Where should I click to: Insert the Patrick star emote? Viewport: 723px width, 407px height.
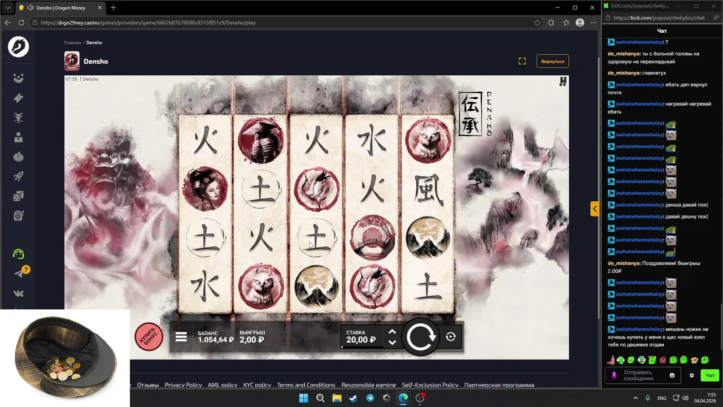(611, 360)
